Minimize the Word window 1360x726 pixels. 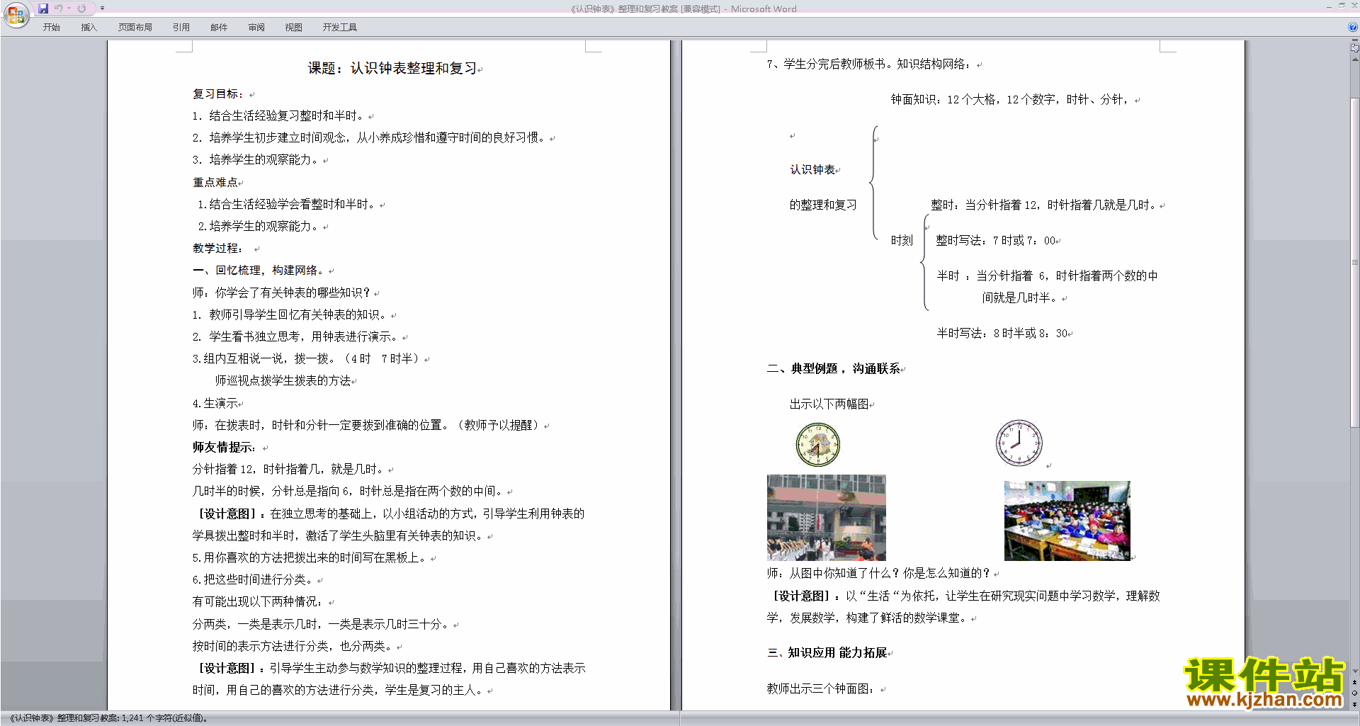(1328, 6)
